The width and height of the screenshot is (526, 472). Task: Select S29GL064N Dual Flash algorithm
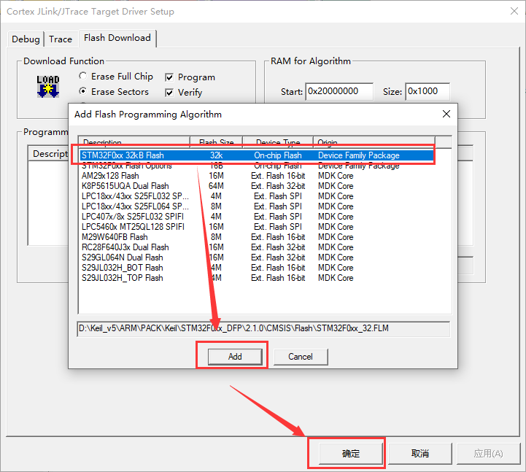coord(257,258)
